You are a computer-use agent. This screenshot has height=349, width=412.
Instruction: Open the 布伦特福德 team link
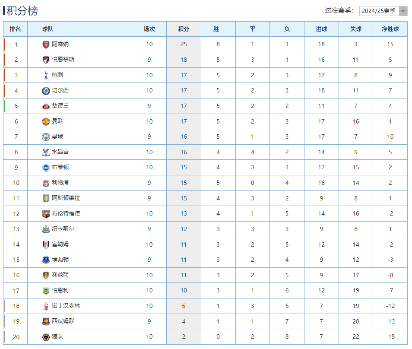tap(66, 213)
